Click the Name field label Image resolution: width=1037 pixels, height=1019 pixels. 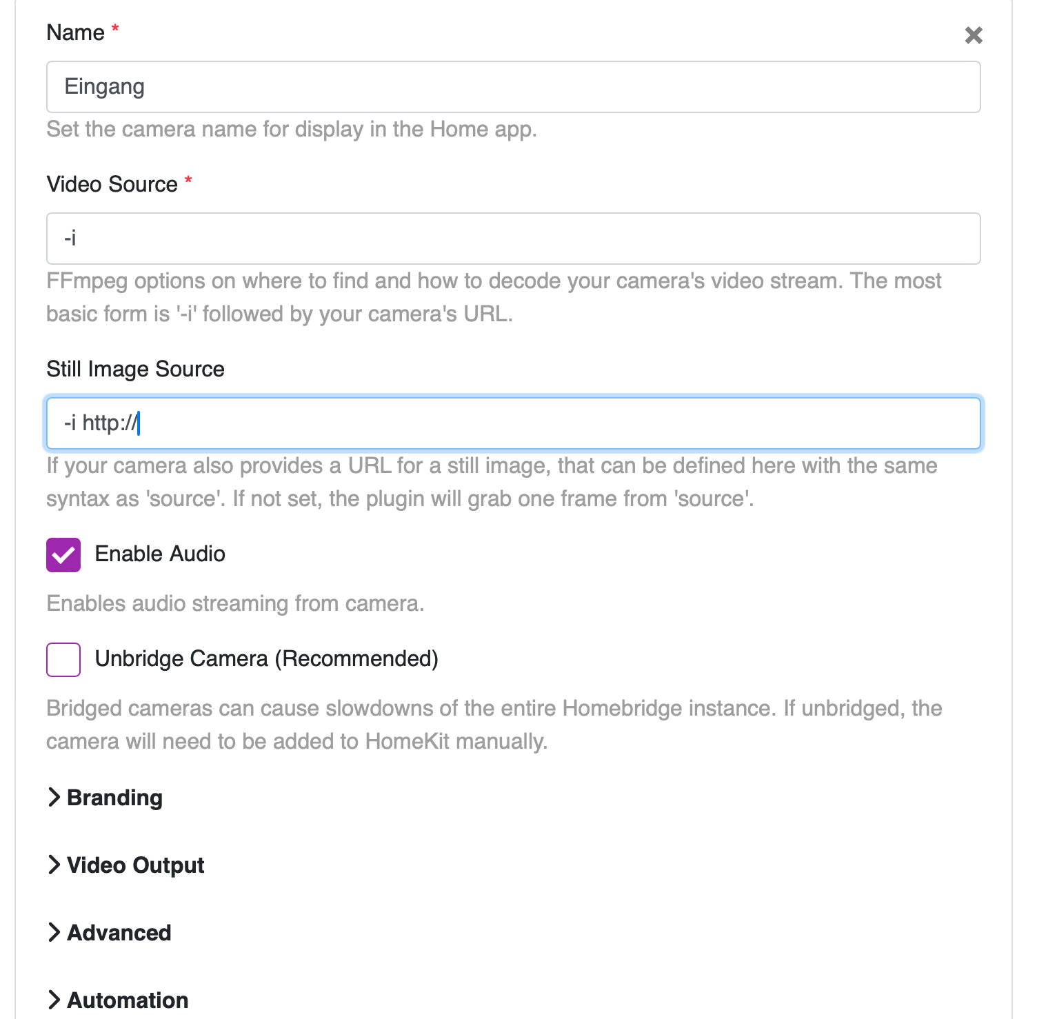75,32
